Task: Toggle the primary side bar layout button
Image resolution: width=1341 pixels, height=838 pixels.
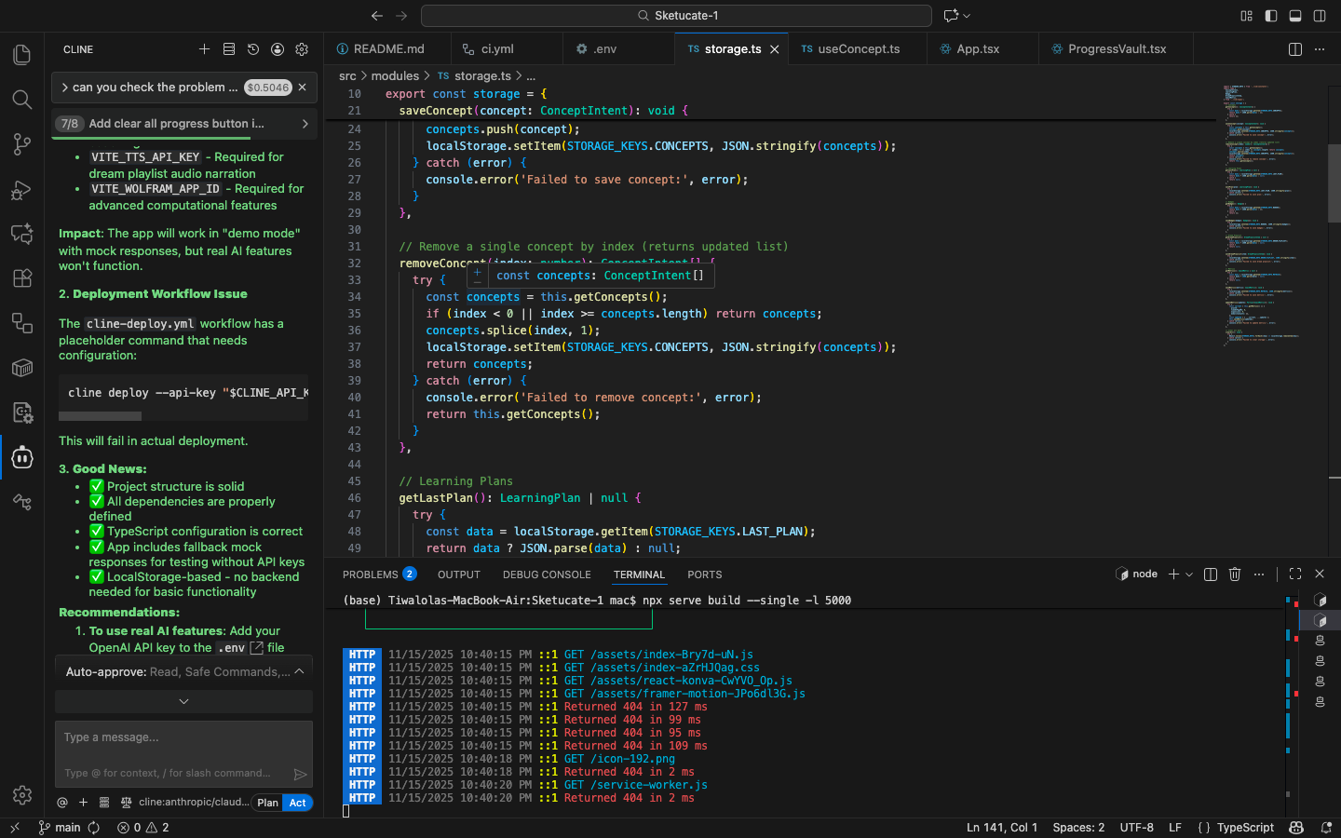Action: pyautogui.click(x=1271, y=16)
